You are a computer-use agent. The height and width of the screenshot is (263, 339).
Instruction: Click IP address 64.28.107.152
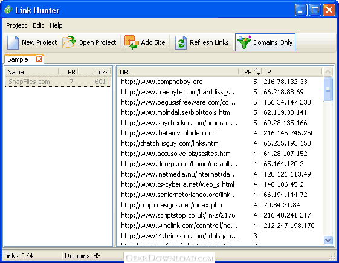[x=285, y=154]
